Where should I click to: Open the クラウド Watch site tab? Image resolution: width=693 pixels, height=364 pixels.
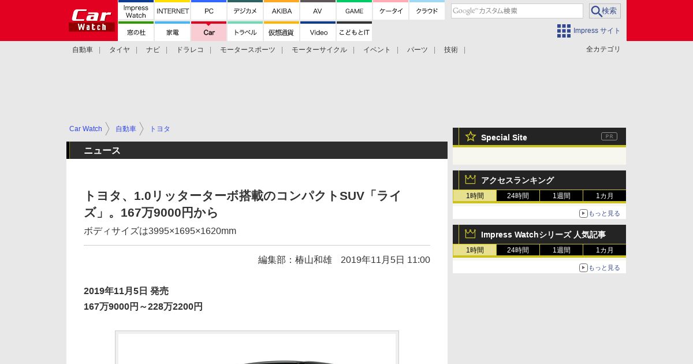[427, 10]
